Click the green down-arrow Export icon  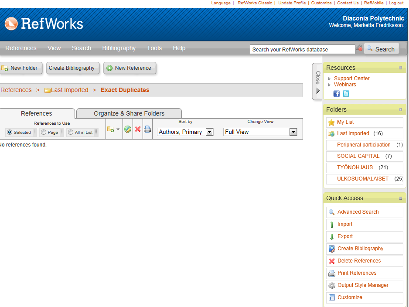pos(332,237)
